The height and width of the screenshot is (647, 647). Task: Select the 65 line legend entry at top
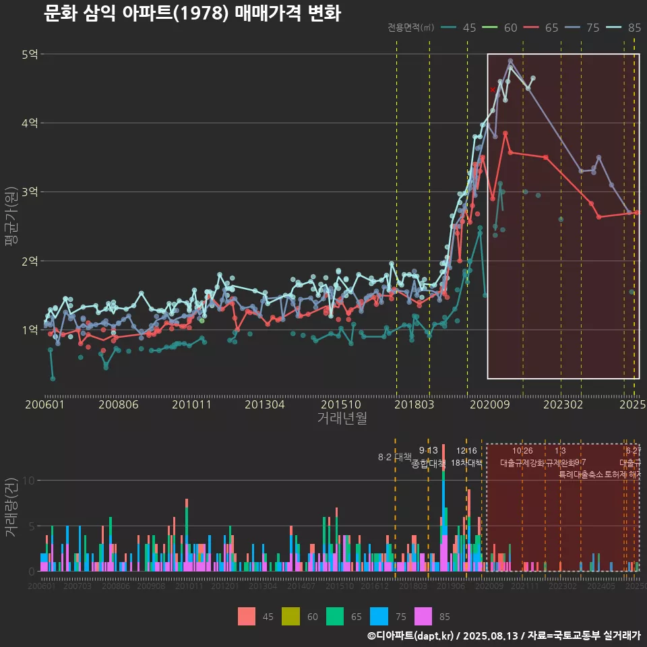(x=541, y=28)
